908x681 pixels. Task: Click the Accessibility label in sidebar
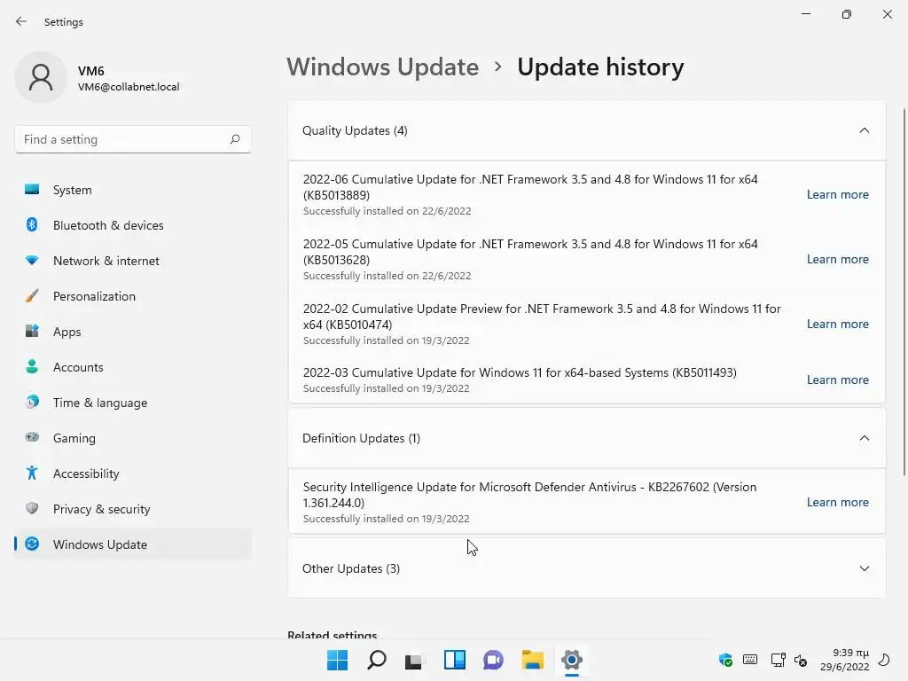[x=86, y=474]
